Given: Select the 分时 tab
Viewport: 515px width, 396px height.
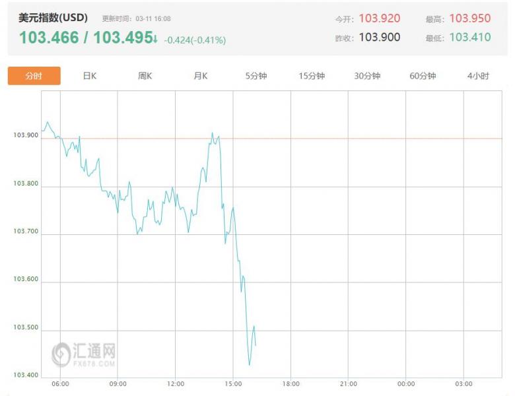Looking at the screenshot, I should 34,76.
